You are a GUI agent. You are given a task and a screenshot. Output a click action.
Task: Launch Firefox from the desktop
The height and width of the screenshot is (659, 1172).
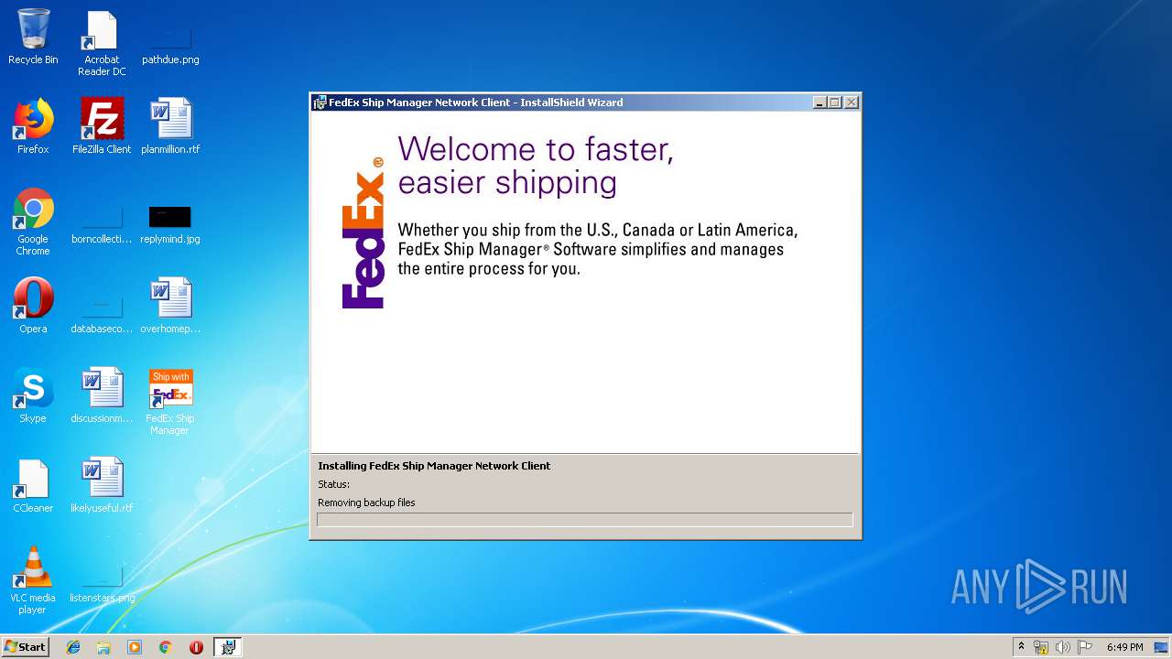(x=33, y=126)
